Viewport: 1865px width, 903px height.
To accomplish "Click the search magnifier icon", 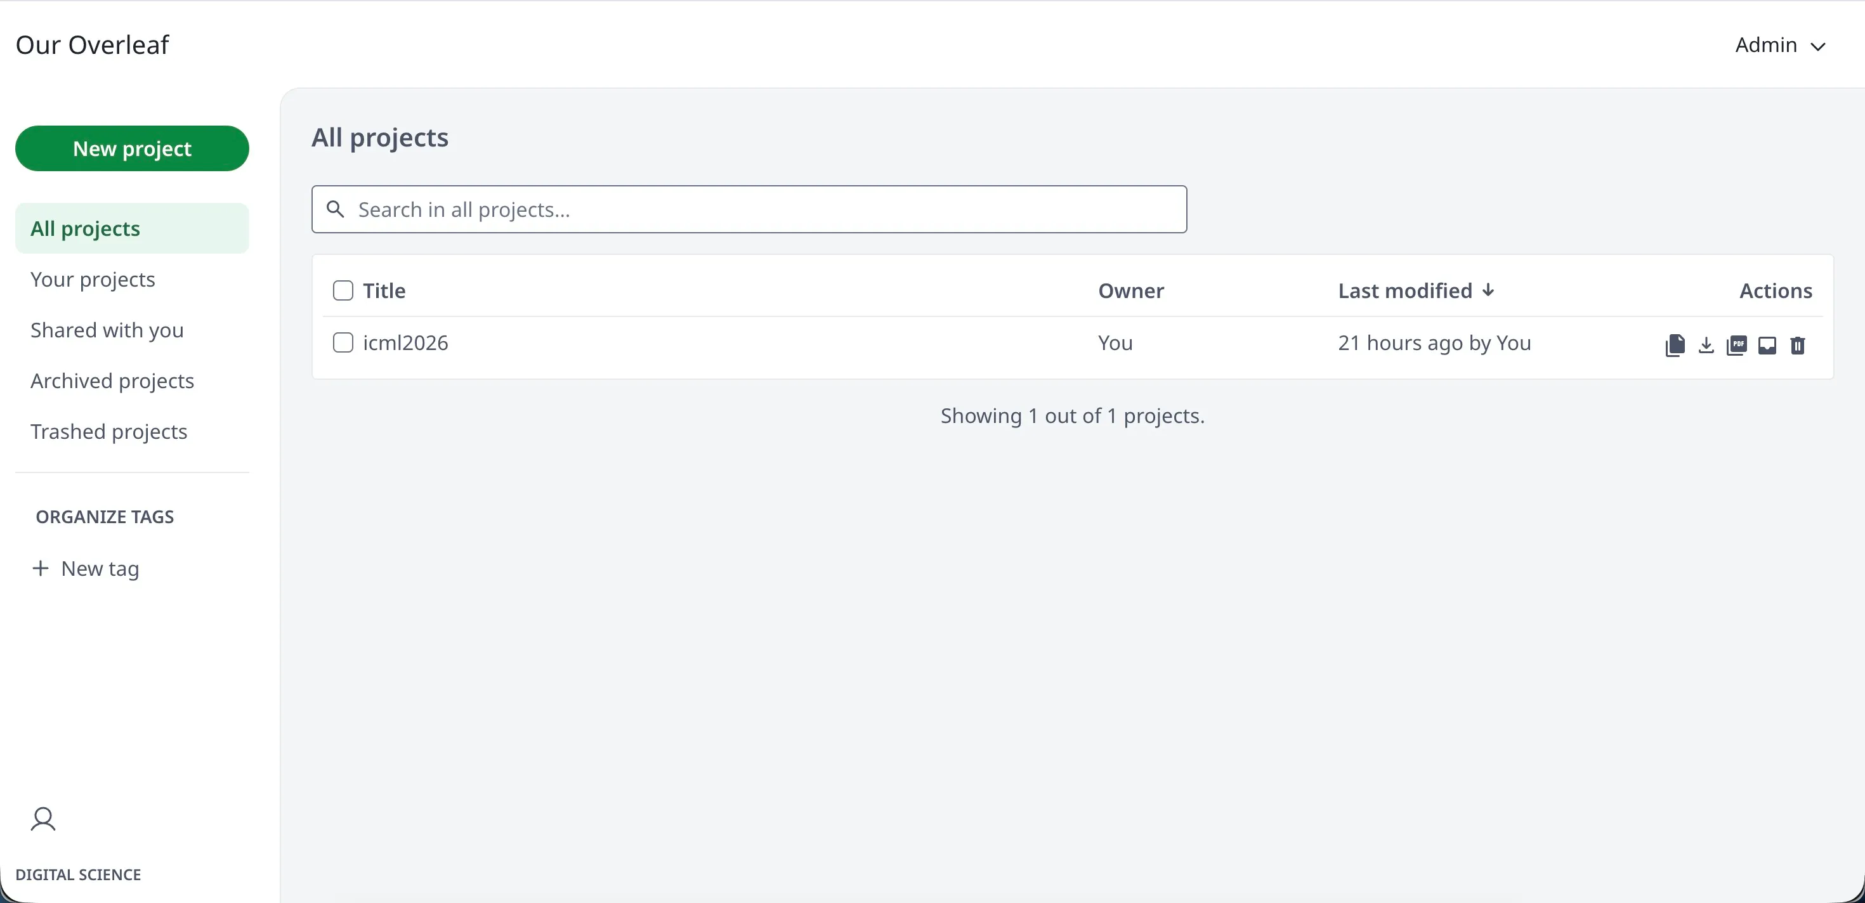I will (335, 209).
